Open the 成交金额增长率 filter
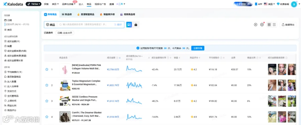Image resolution: width=301 pixels, height=125 pixels. tap(13, 60)
